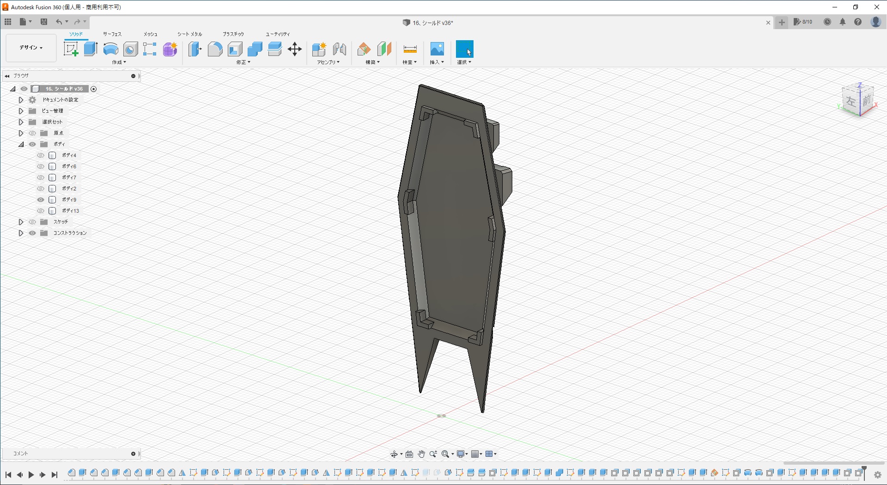Click the Create Sketch tool icon

(71, 49)
